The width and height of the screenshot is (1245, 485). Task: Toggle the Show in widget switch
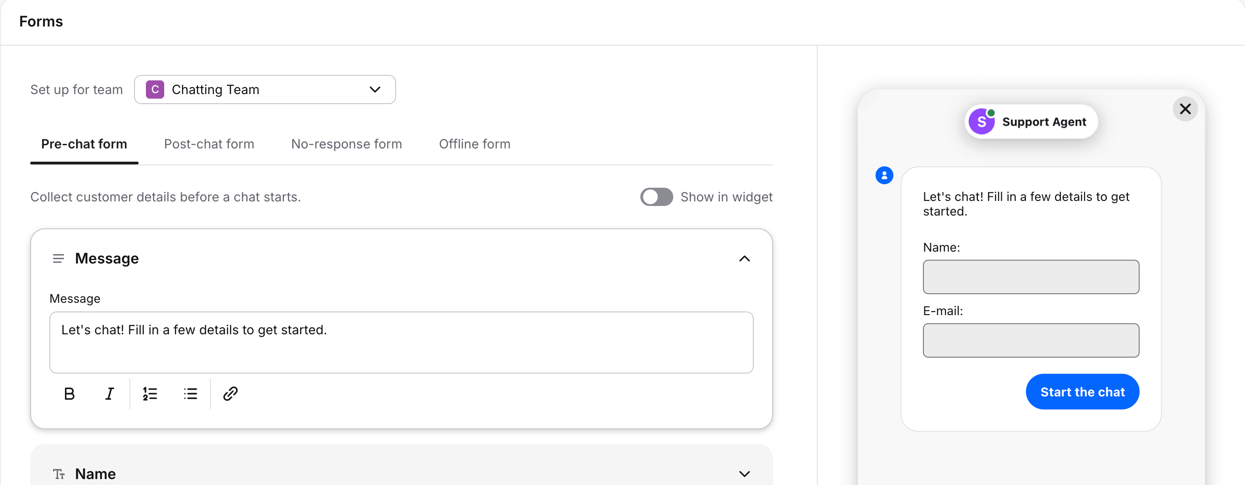pos(656,197)
